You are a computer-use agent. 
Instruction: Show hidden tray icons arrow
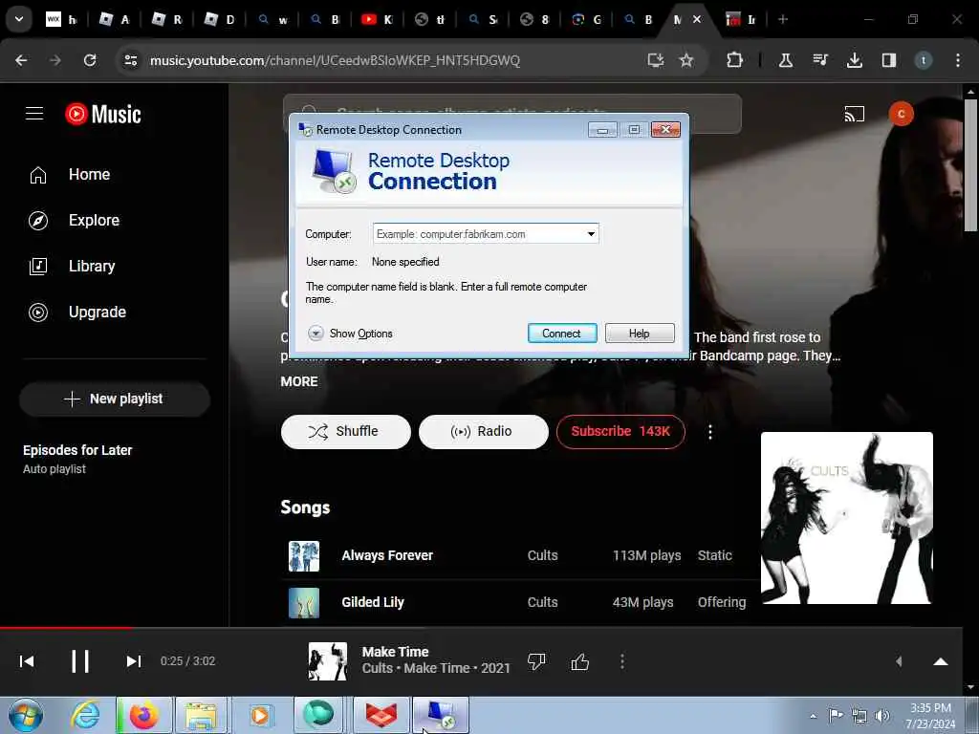tap(813, 716)
